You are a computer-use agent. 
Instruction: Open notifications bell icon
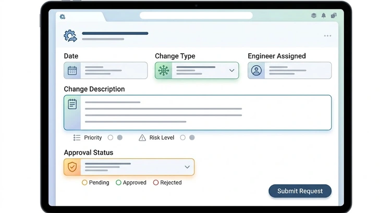pos(323,16)
